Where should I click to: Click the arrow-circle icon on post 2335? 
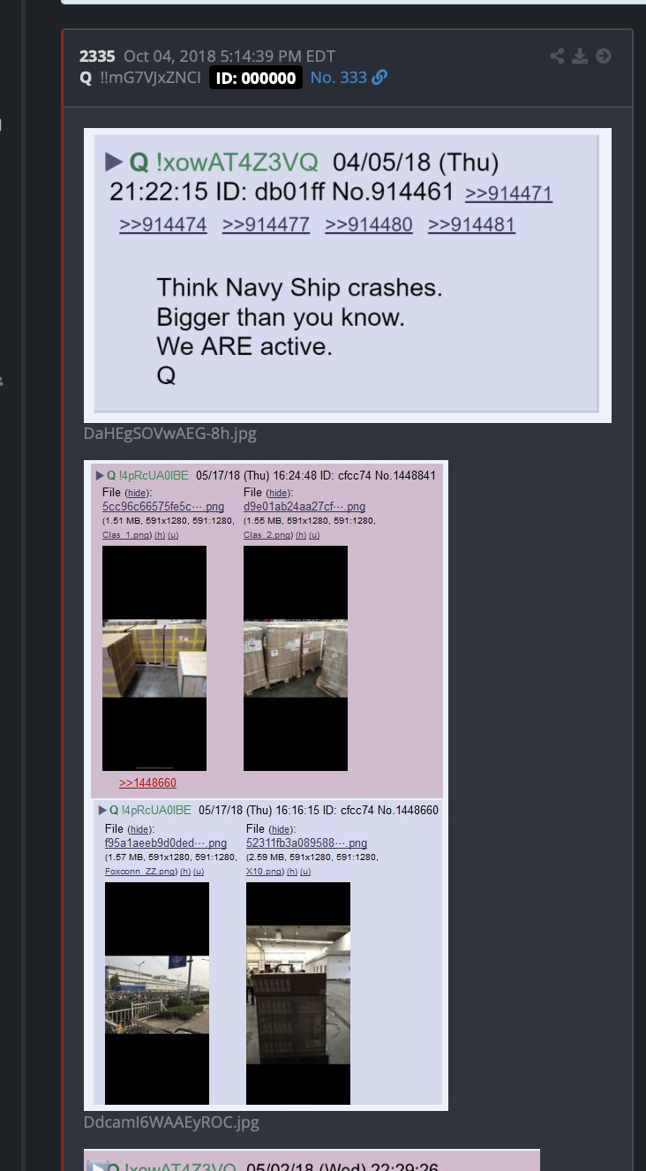604,57
